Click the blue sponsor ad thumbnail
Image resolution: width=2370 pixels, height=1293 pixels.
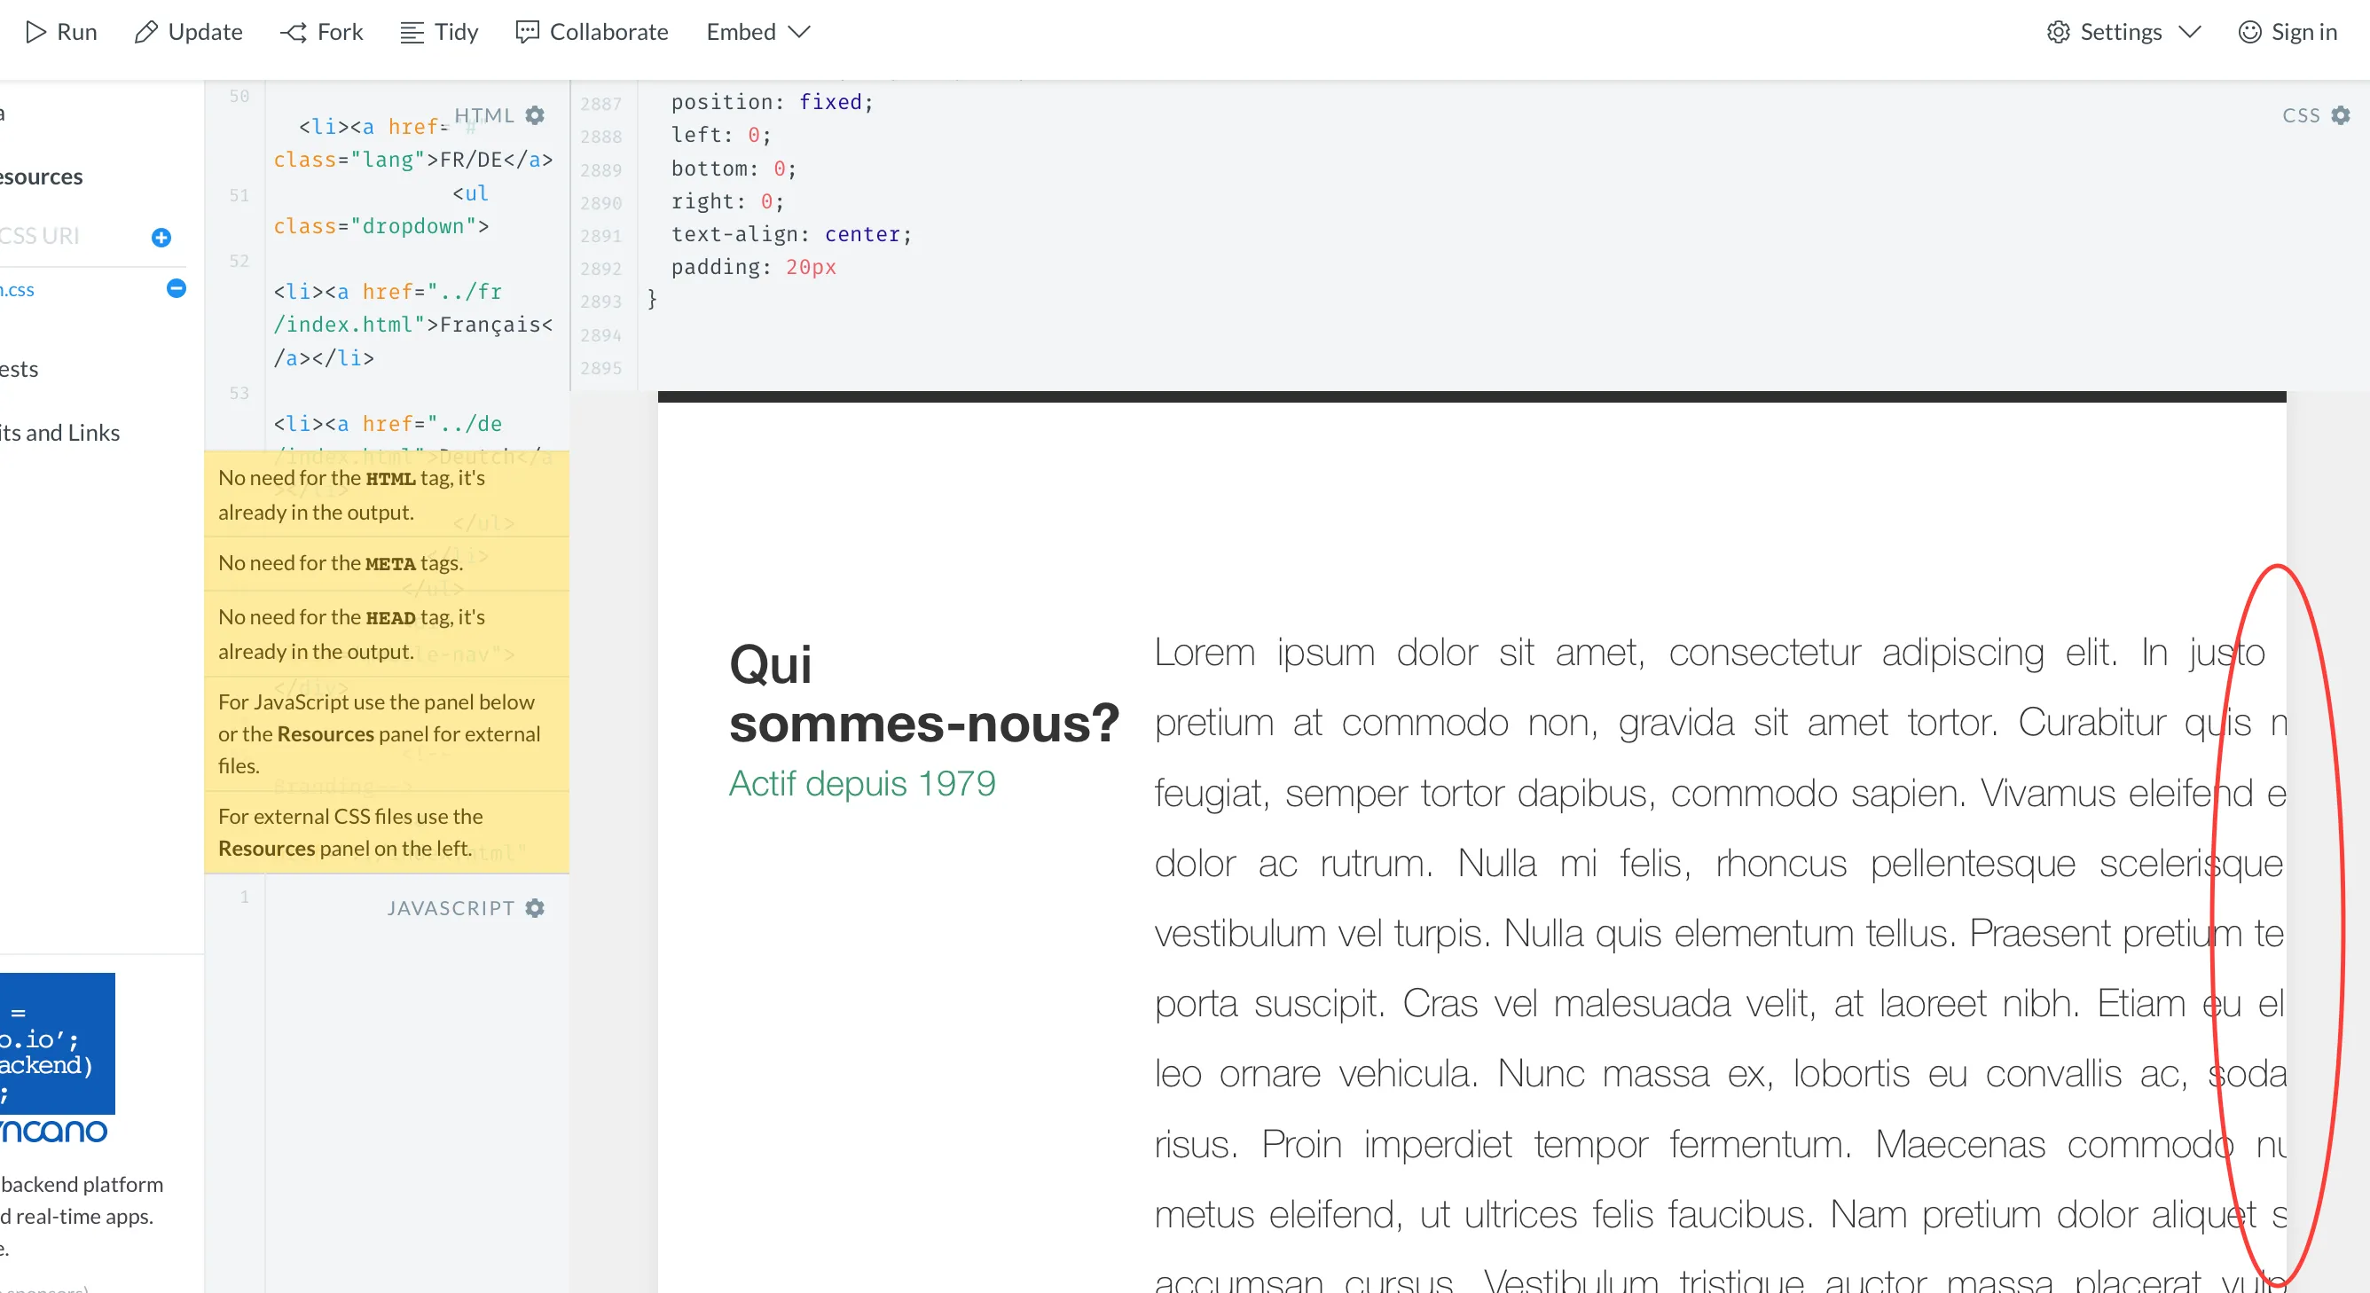(x=55, y=1043)
